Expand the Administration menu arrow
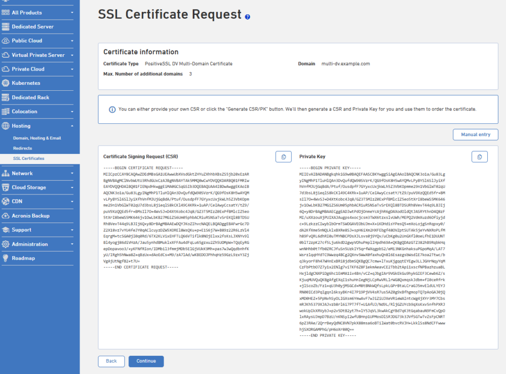The width and height of the screenshot is (506, 374). click(72, 244)
